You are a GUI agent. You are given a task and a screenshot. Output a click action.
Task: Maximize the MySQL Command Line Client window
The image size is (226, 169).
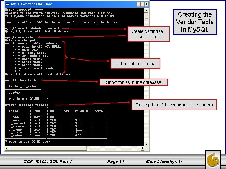click(x=142, y=4)
